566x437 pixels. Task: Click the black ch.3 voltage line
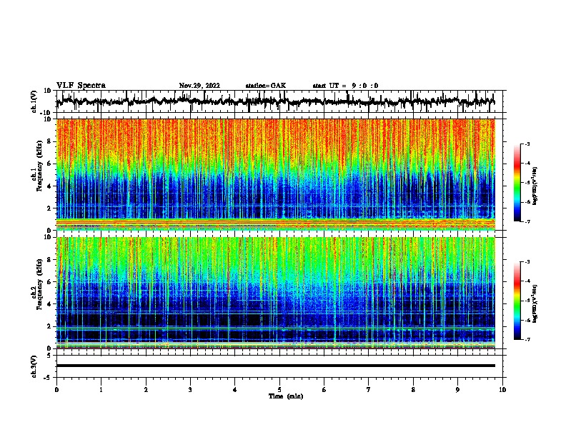click(x=275, y=366)
